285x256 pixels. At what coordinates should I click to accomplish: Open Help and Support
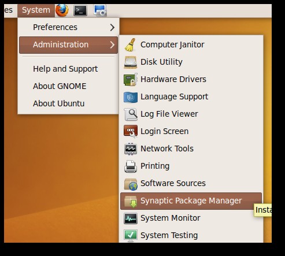tap(68, 69)
